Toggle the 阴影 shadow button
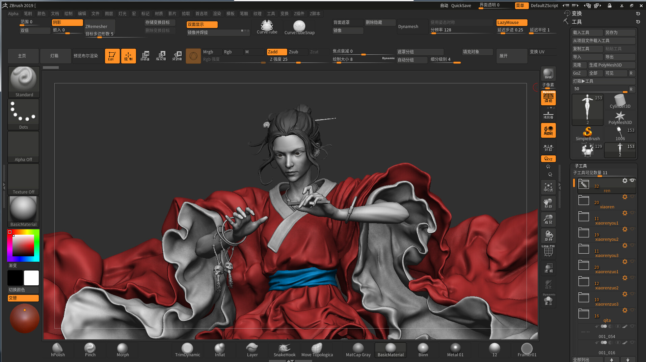Viewport: 646px width, 362px height. 67,22
